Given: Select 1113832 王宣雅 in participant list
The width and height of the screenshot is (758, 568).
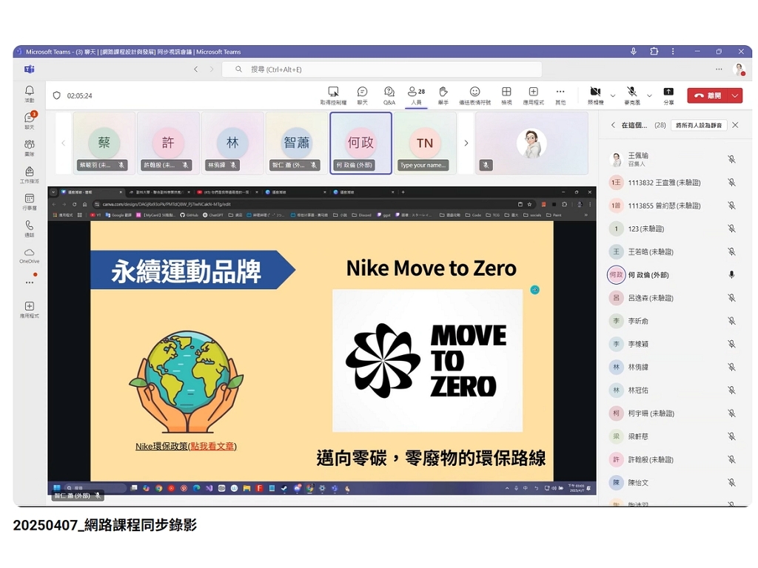Looking at the screenshot, I should pyautogui.click(x=674, y=183).
